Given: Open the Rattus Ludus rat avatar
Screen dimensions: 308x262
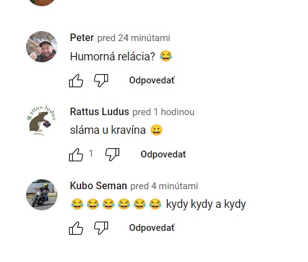Looking at the screenshot, I should (x=42, y=121).
